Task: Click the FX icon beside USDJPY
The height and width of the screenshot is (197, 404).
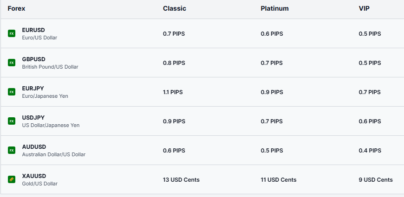Action: [12, 121]
